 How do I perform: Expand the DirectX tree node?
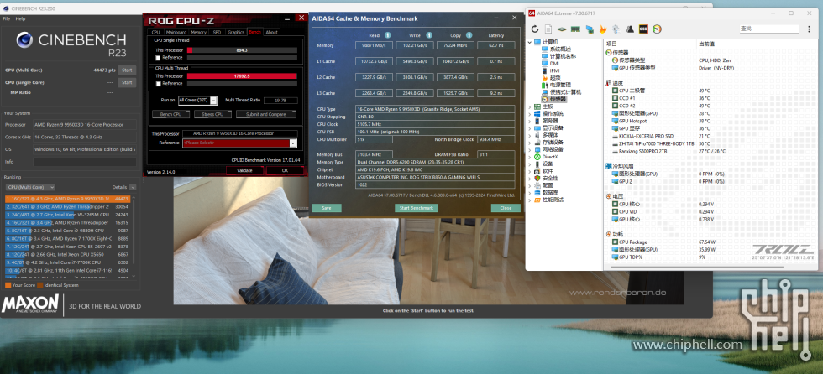coord(530,157)
